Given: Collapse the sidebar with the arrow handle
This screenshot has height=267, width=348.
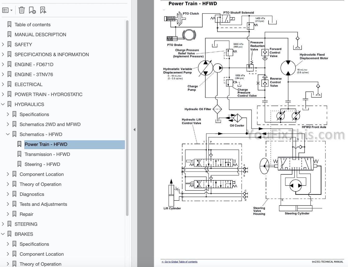Looking at the screenshot, I should [x=135, y=129].
